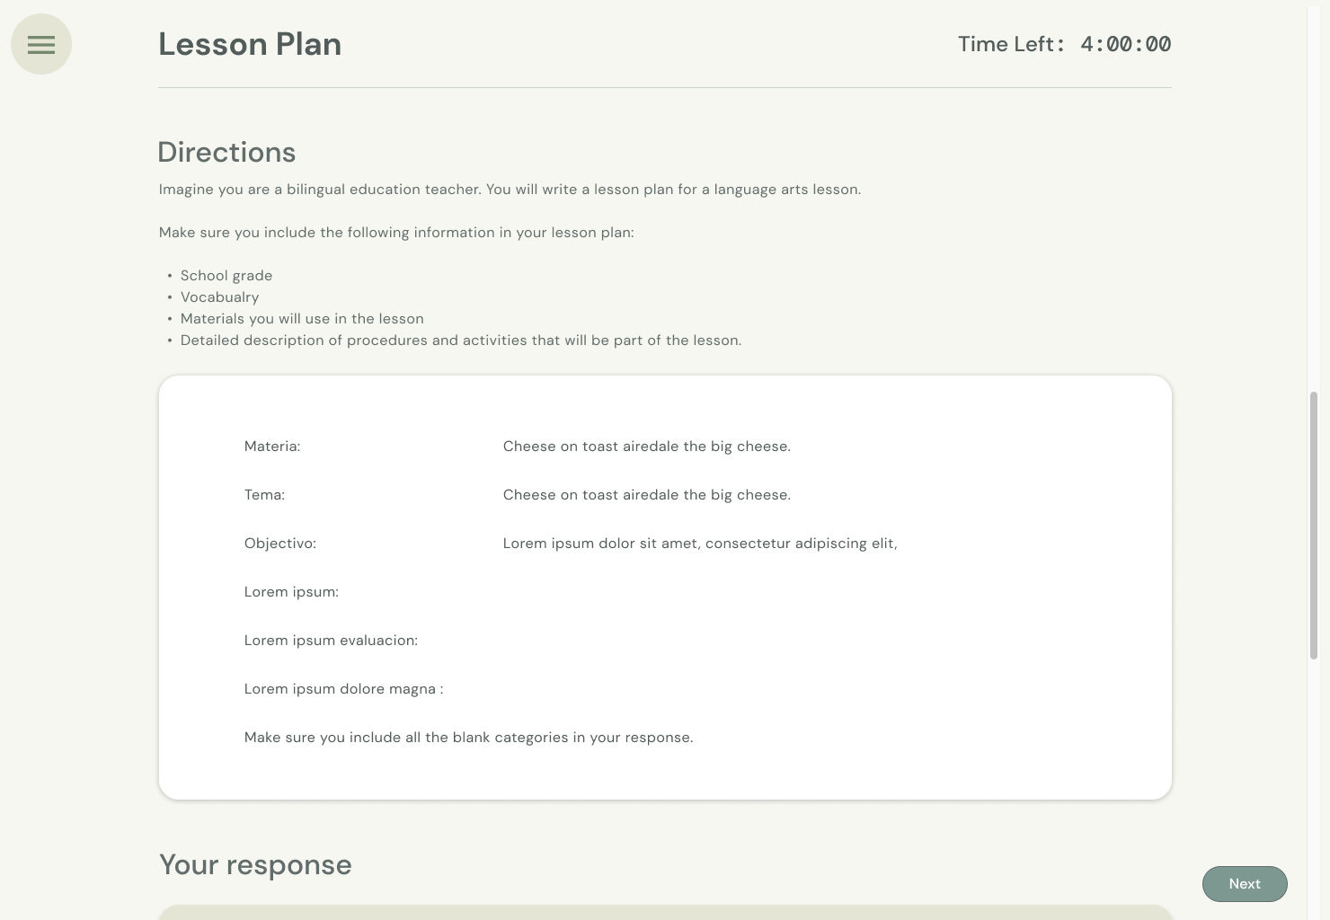Click the bilingual education teacher instruction sentence
The height and width of the screenshot is (920, 1330).
coord(510,190)
